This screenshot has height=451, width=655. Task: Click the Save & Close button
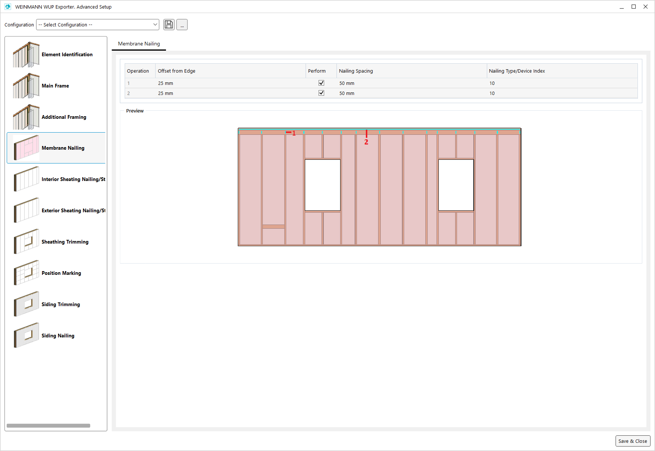coord(633,441)
